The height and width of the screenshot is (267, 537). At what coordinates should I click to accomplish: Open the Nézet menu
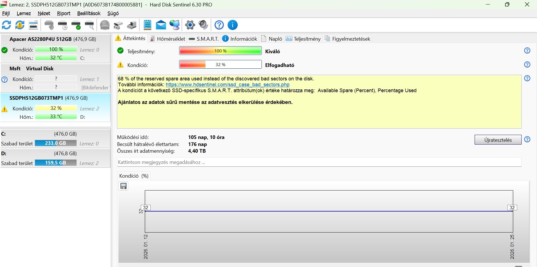pyautogui.click(x=44, y=13)
